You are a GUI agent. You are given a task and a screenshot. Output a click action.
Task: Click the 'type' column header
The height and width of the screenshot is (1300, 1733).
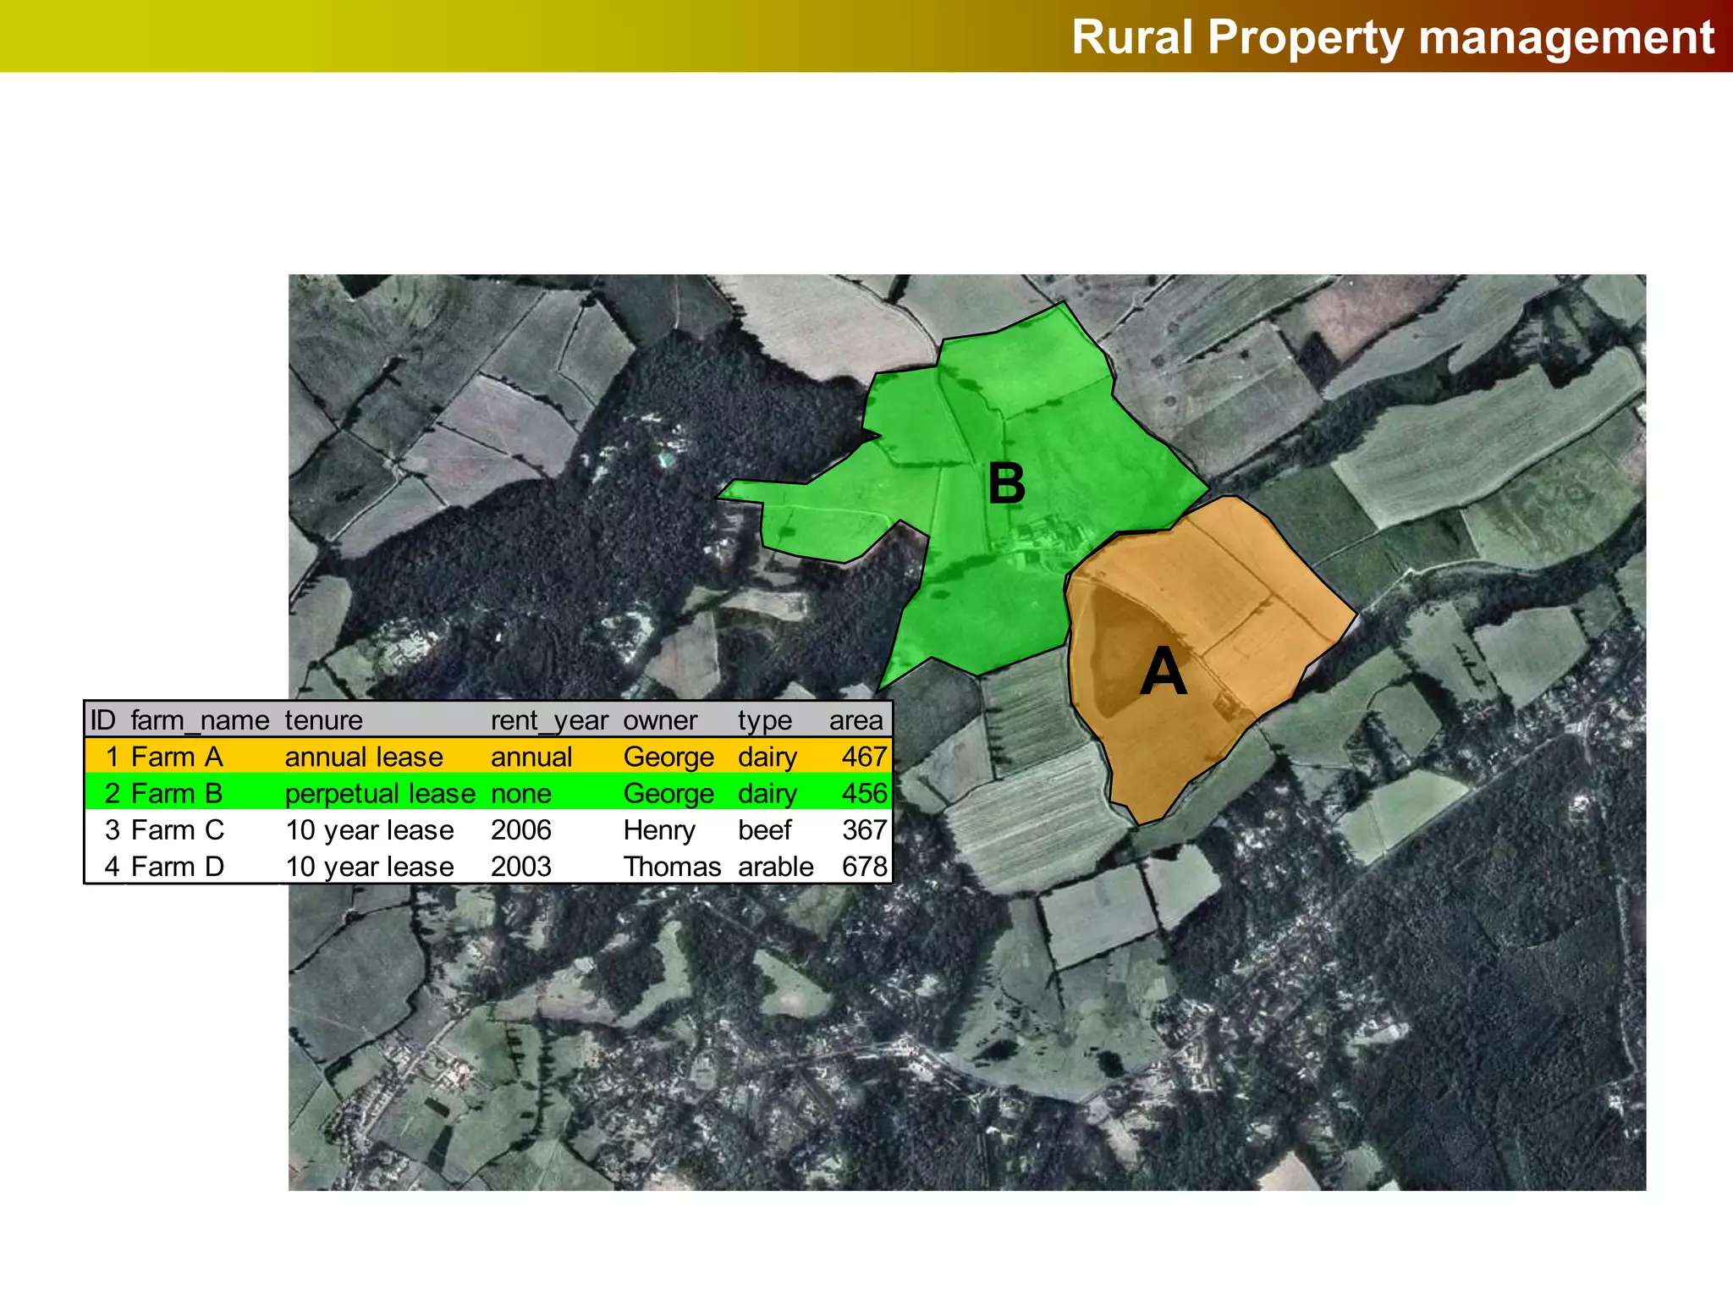tap(765, 721)
